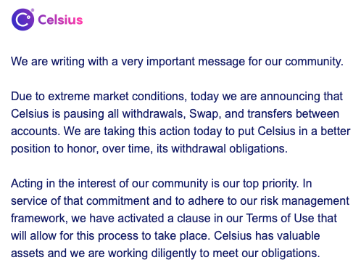This screenshot has width=361, height=268.
Task: Click the round purple Celsius logo icon
Action: click(x=22, y=20)
